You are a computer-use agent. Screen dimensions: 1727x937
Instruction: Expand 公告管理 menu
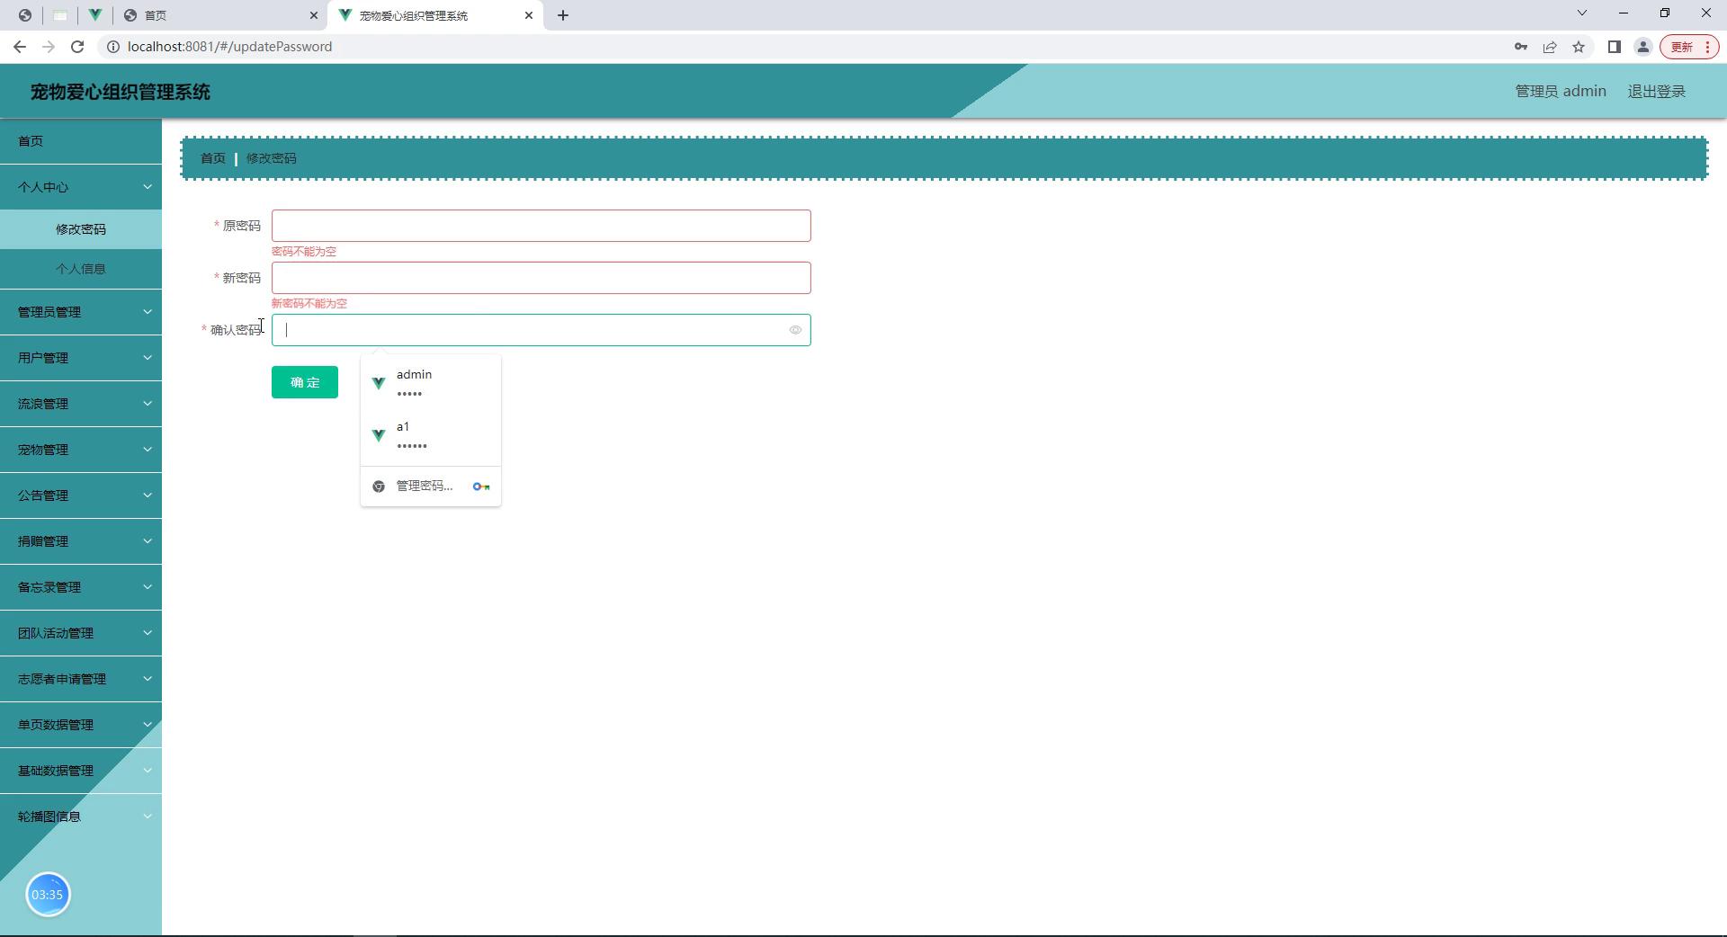coord(81,495)
